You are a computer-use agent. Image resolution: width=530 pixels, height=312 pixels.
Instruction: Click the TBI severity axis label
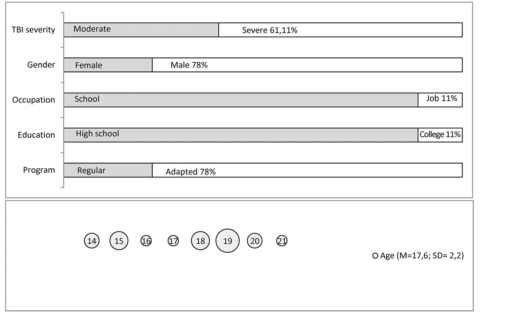(33, 30)
